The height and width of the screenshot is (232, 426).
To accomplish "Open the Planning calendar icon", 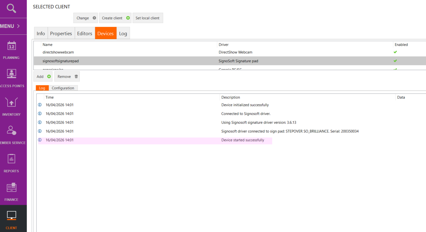I will coord(12,46).
